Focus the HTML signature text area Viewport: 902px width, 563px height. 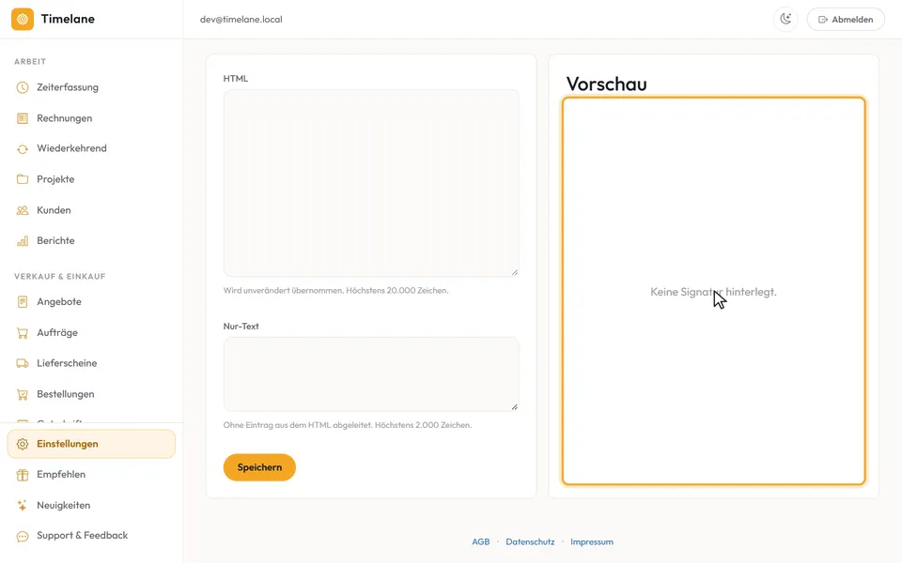tap(371, 183)
